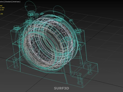Image resolution: width=123 pixels, height=92 pixels.
Task: Click the 335 statistics readout
Action: coord(2,14)
